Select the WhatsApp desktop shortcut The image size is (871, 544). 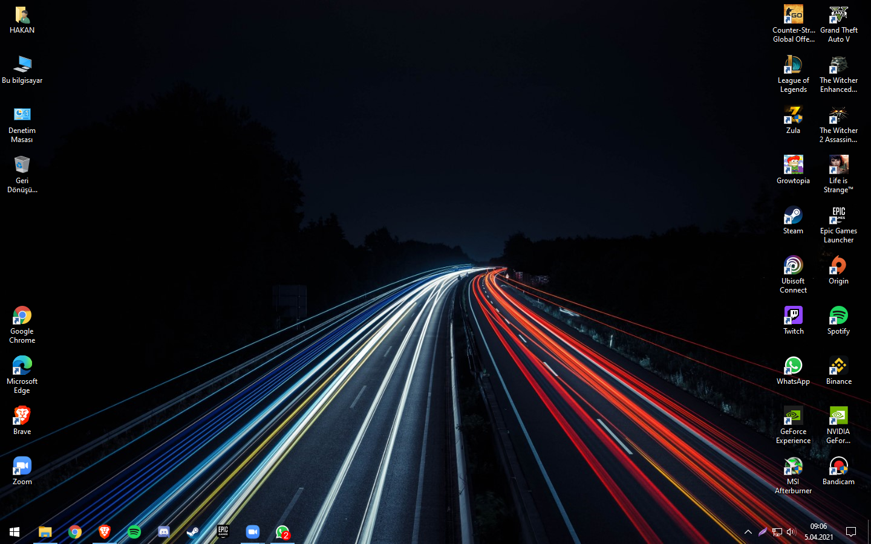click(x=794, y=371)
